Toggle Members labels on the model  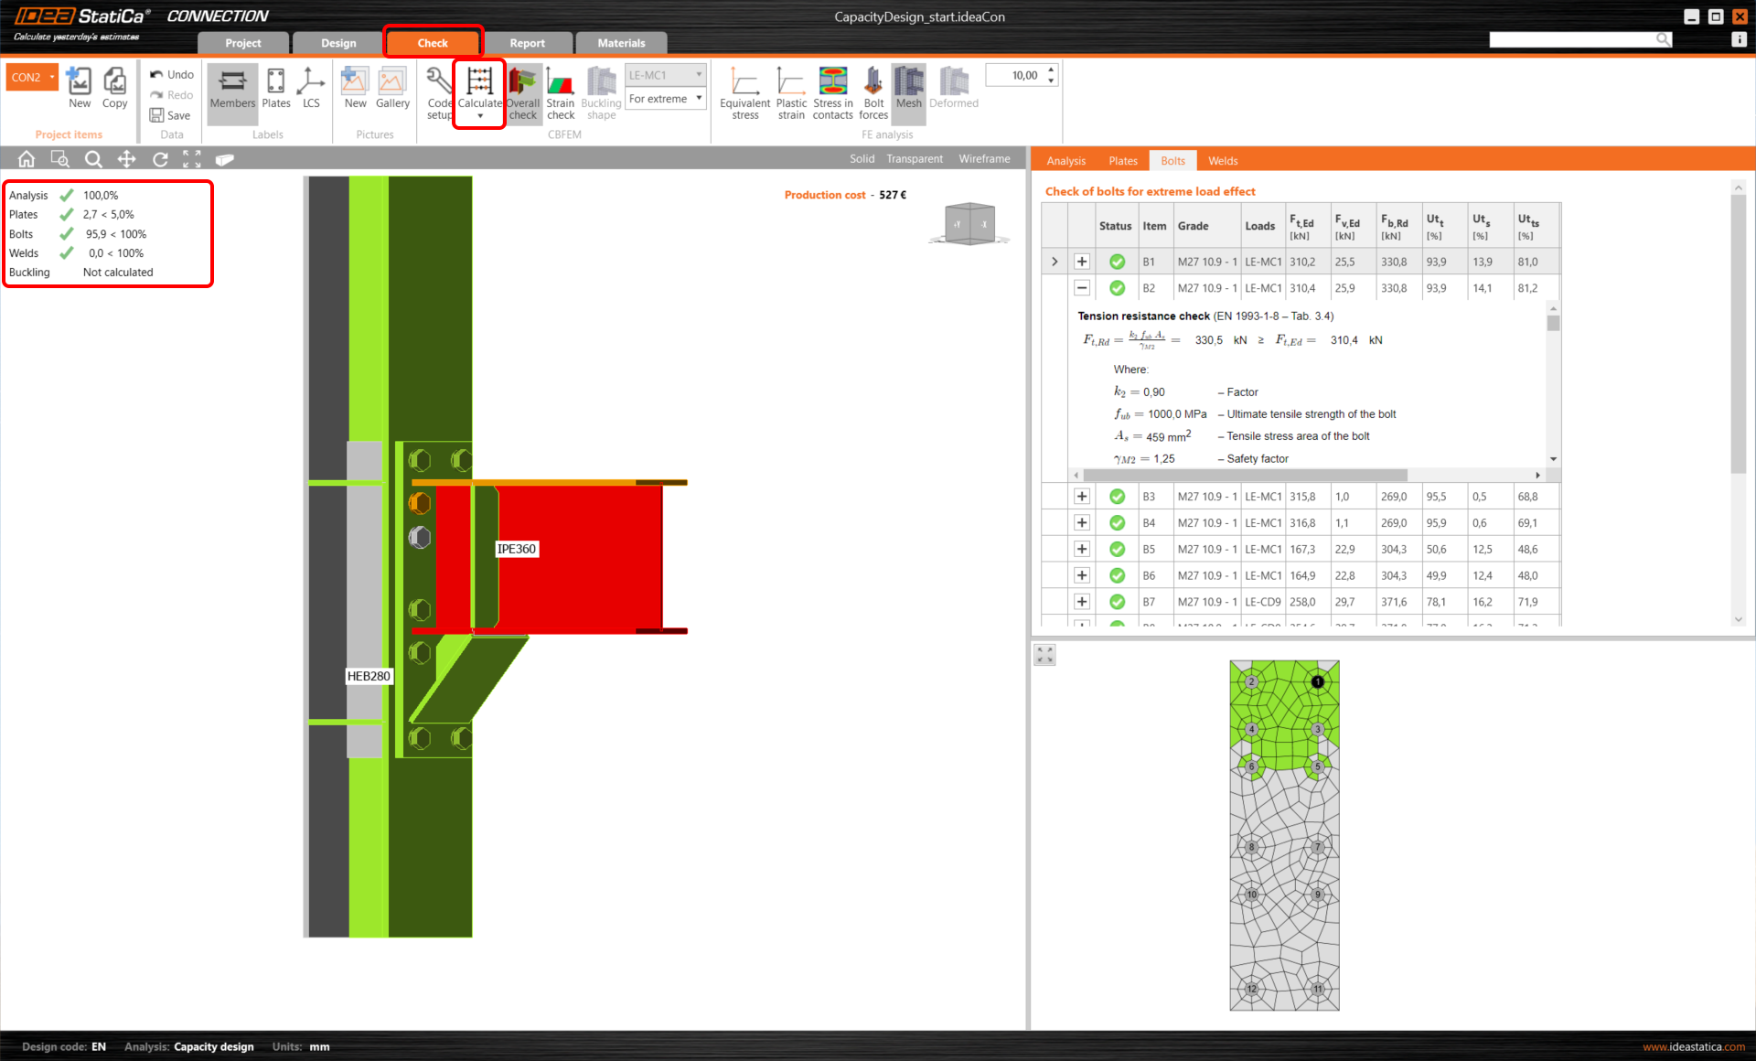232,84
